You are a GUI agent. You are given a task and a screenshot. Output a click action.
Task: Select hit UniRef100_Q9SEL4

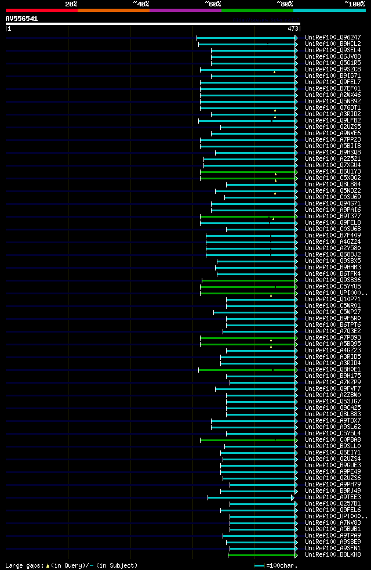[333, 50]
